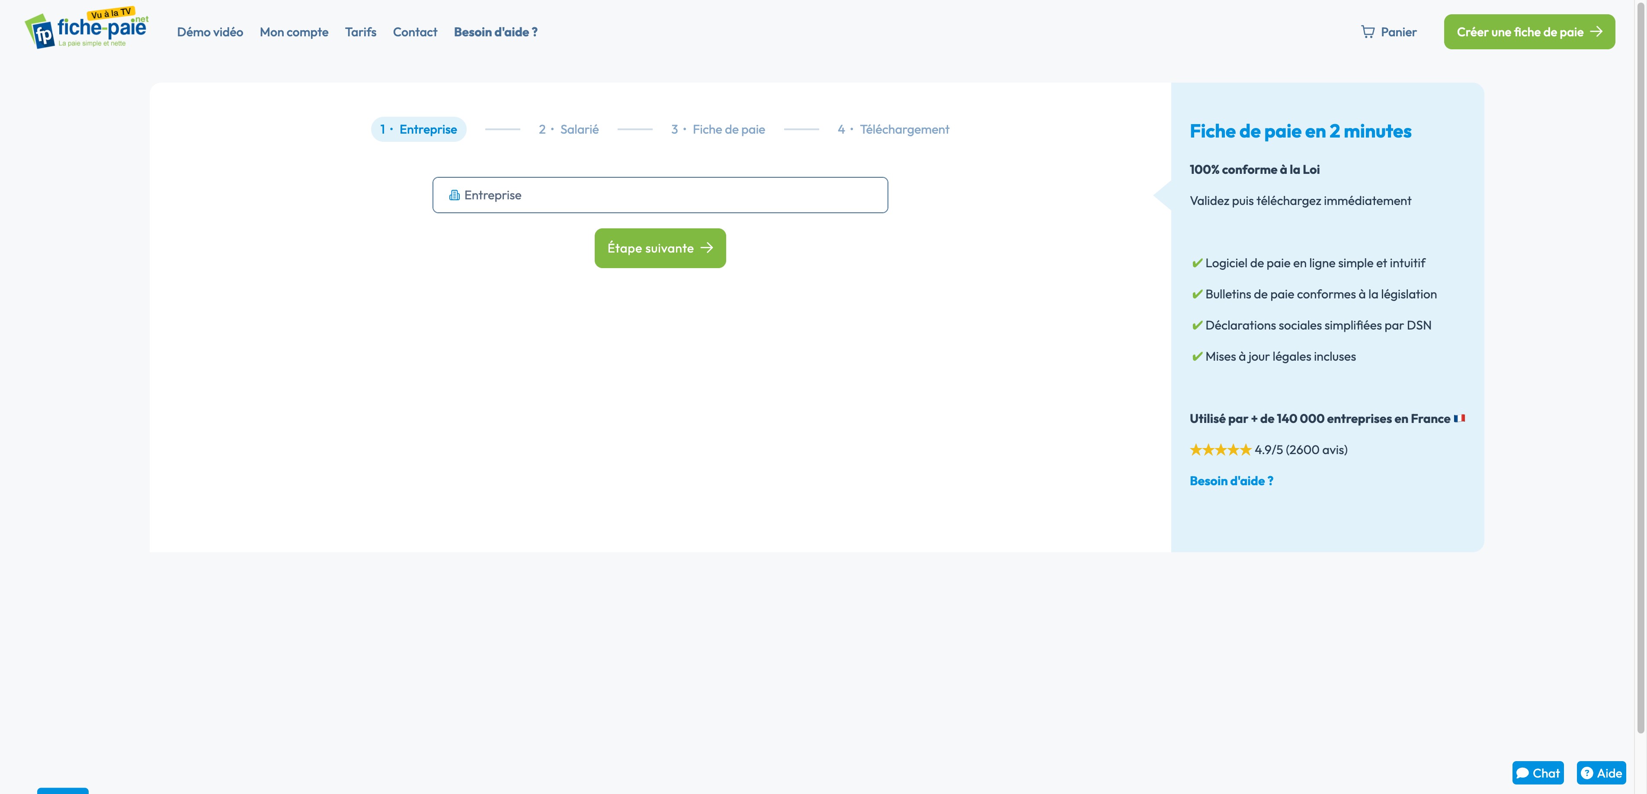Go to Tarifs page

360,32
